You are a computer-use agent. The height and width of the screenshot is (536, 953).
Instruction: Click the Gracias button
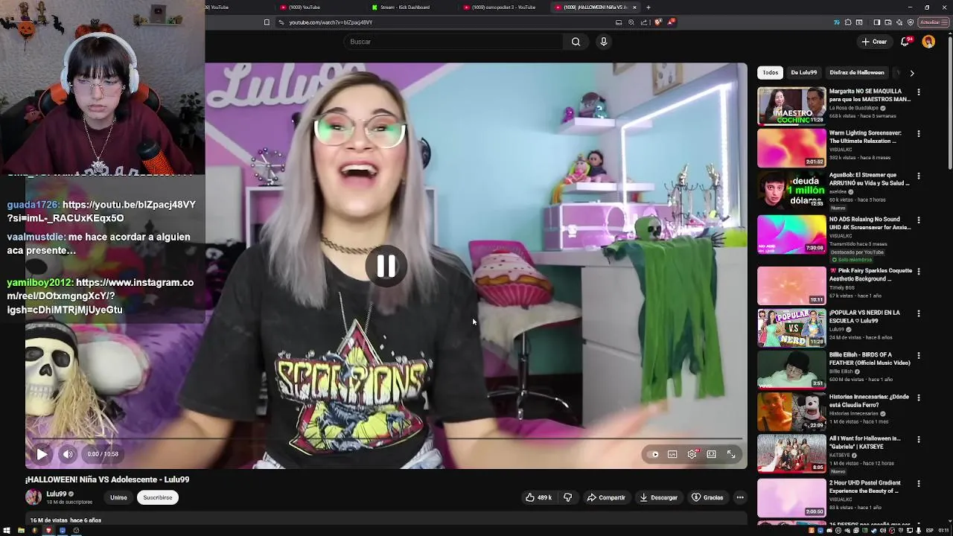(x=707, y=497)
